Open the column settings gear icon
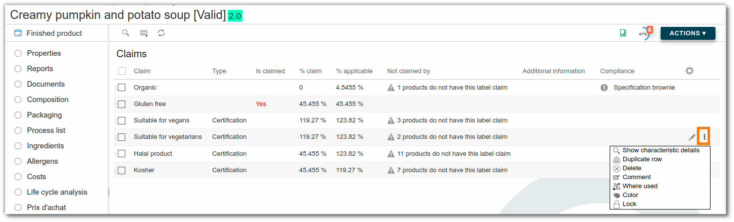This screenshot has height=222, width=734. pyautogui.click(x=690, y=71)
